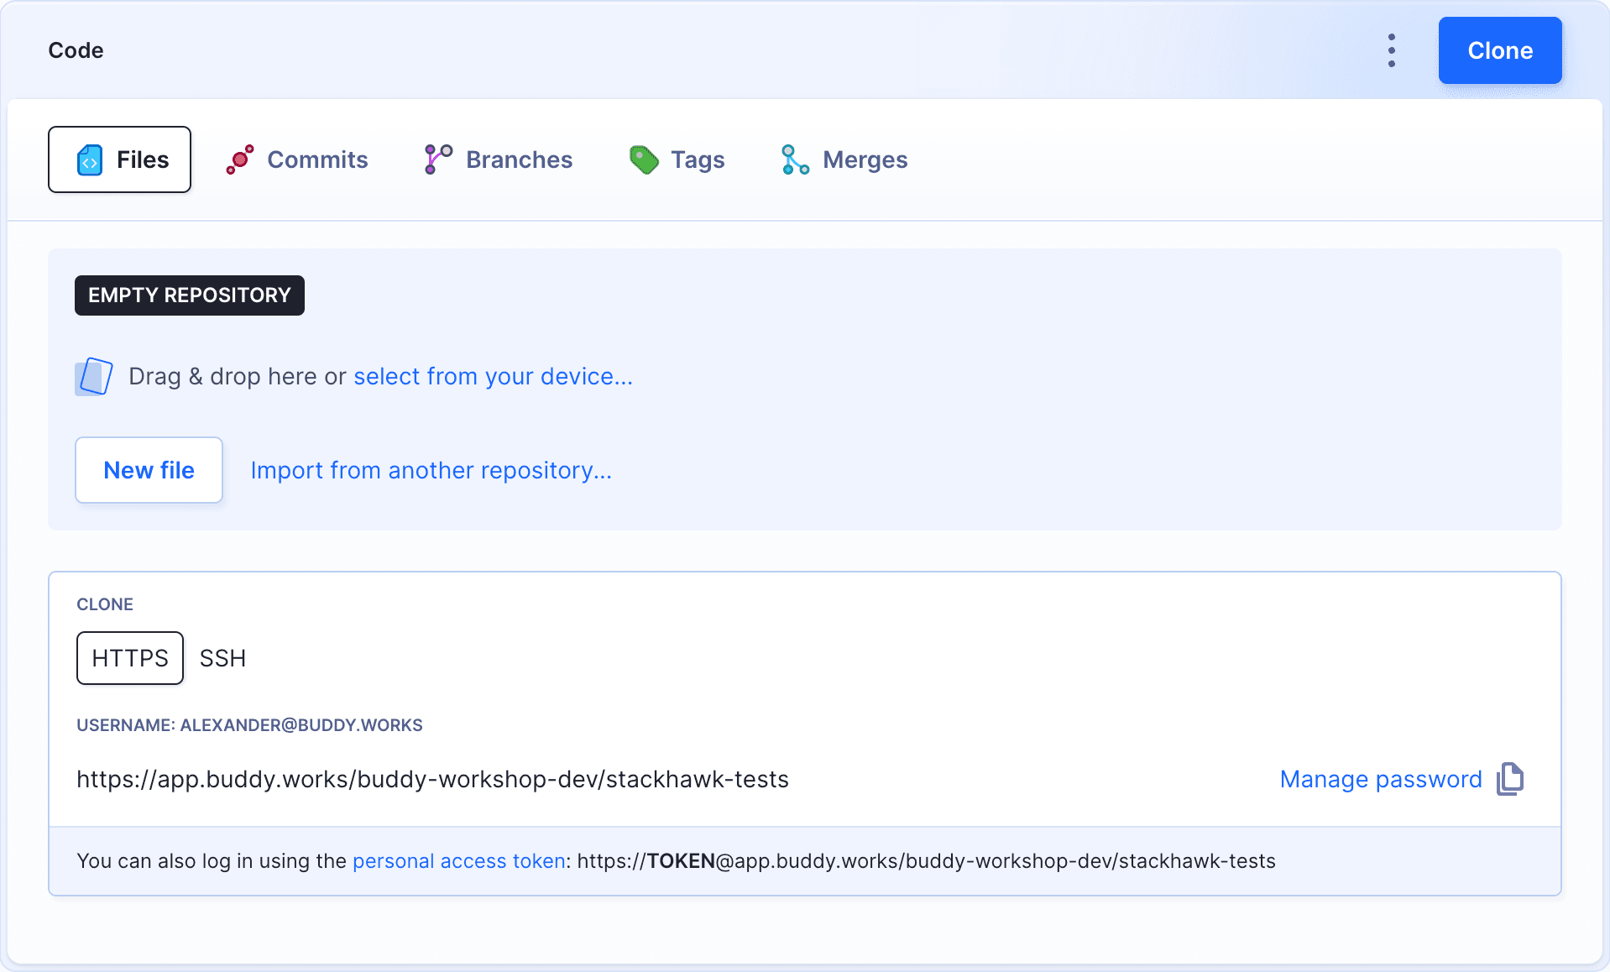Copy the clone URL with clipboard icon

(1510, 779)
